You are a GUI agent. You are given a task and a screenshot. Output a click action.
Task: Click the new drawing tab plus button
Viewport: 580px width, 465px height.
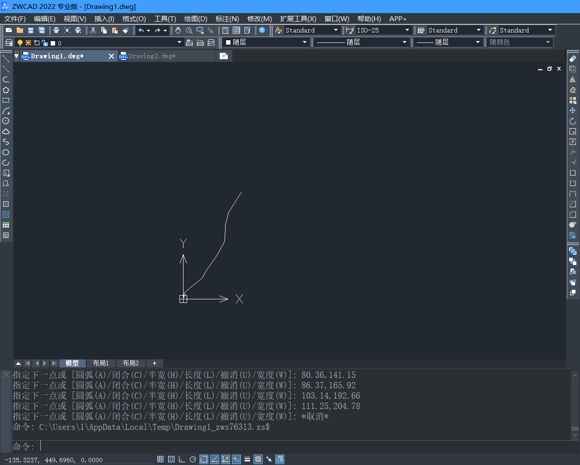224,56
